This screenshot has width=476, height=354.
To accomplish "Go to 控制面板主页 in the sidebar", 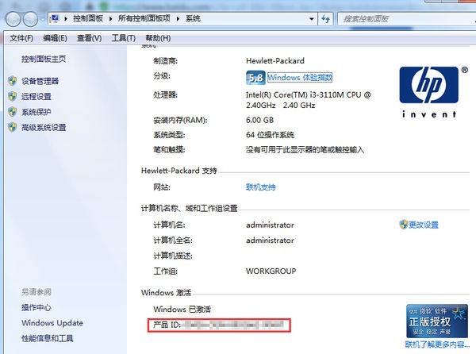I will [44, 59].
